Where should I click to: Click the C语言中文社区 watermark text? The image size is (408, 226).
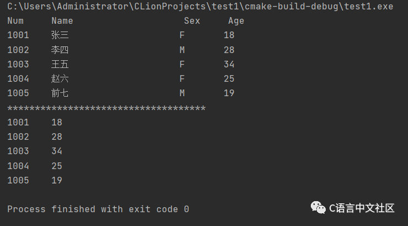[x=362, y=208]
